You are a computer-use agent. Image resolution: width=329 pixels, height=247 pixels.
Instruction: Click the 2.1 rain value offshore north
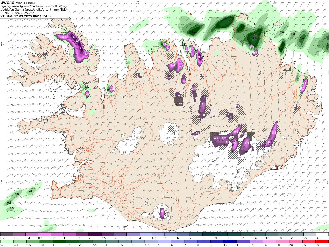click(229, 21)
